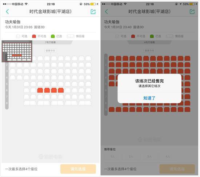
Task: Select first red occupied seat in row 6
Action: 40,90
